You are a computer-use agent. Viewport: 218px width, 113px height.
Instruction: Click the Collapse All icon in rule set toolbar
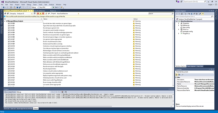coord(8,14)
